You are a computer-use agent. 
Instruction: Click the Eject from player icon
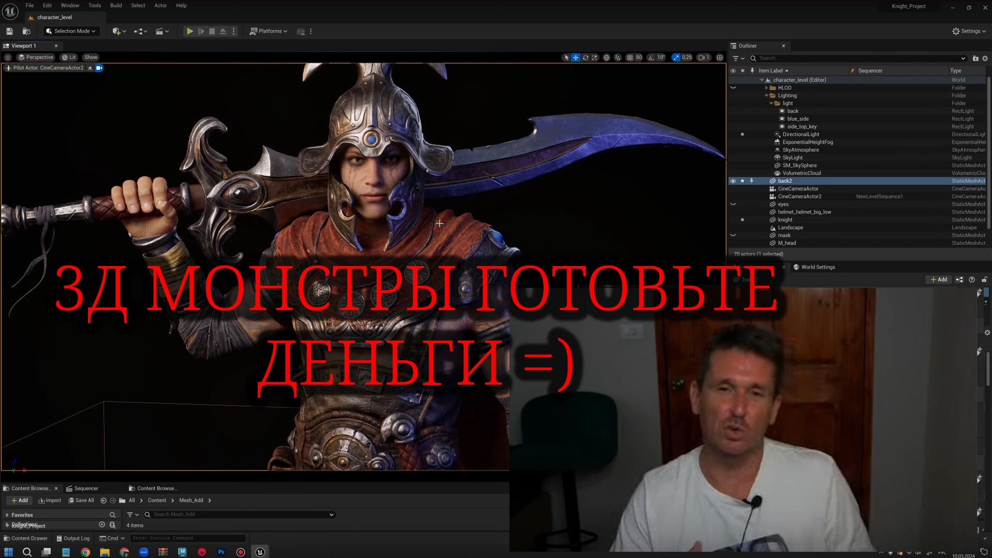point(223,31)
